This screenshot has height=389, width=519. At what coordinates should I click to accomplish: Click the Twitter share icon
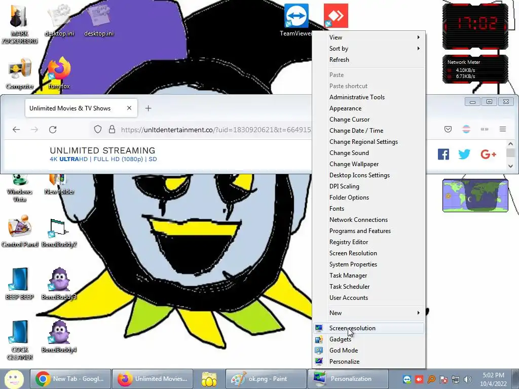coord(464,154)
